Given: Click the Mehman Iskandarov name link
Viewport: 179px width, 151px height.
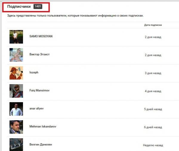Looking at the screenshot, I should pyautogui.click(x=43, y=127).
